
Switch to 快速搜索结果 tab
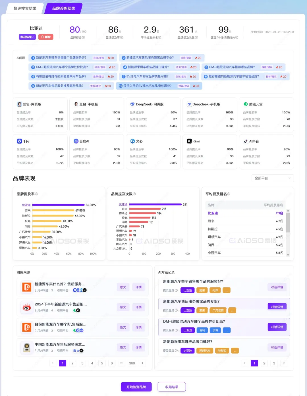coord(25,9)
